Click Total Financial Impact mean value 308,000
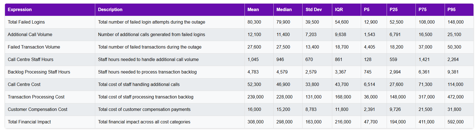The height and width of the screenshot is (132, 476). tap(255, 122)
